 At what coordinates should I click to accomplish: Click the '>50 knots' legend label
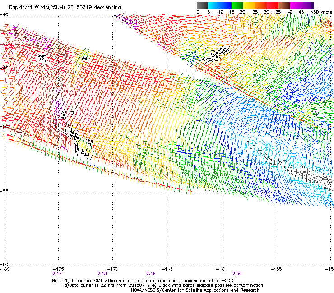(x=322, y=12)
